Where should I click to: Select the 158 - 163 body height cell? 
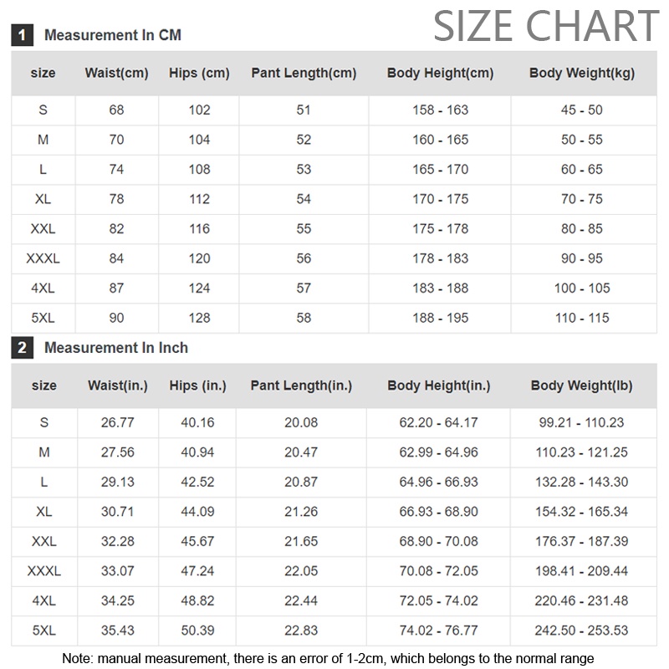(x=440, y=110)
